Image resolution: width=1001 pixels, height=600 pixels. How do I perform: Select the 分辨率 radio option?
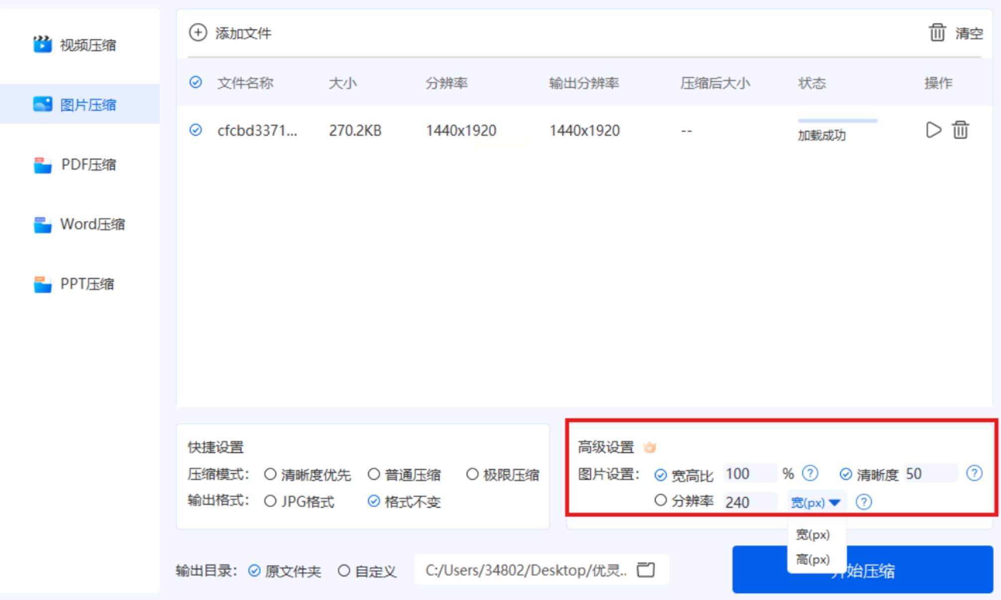click(661, 500)
